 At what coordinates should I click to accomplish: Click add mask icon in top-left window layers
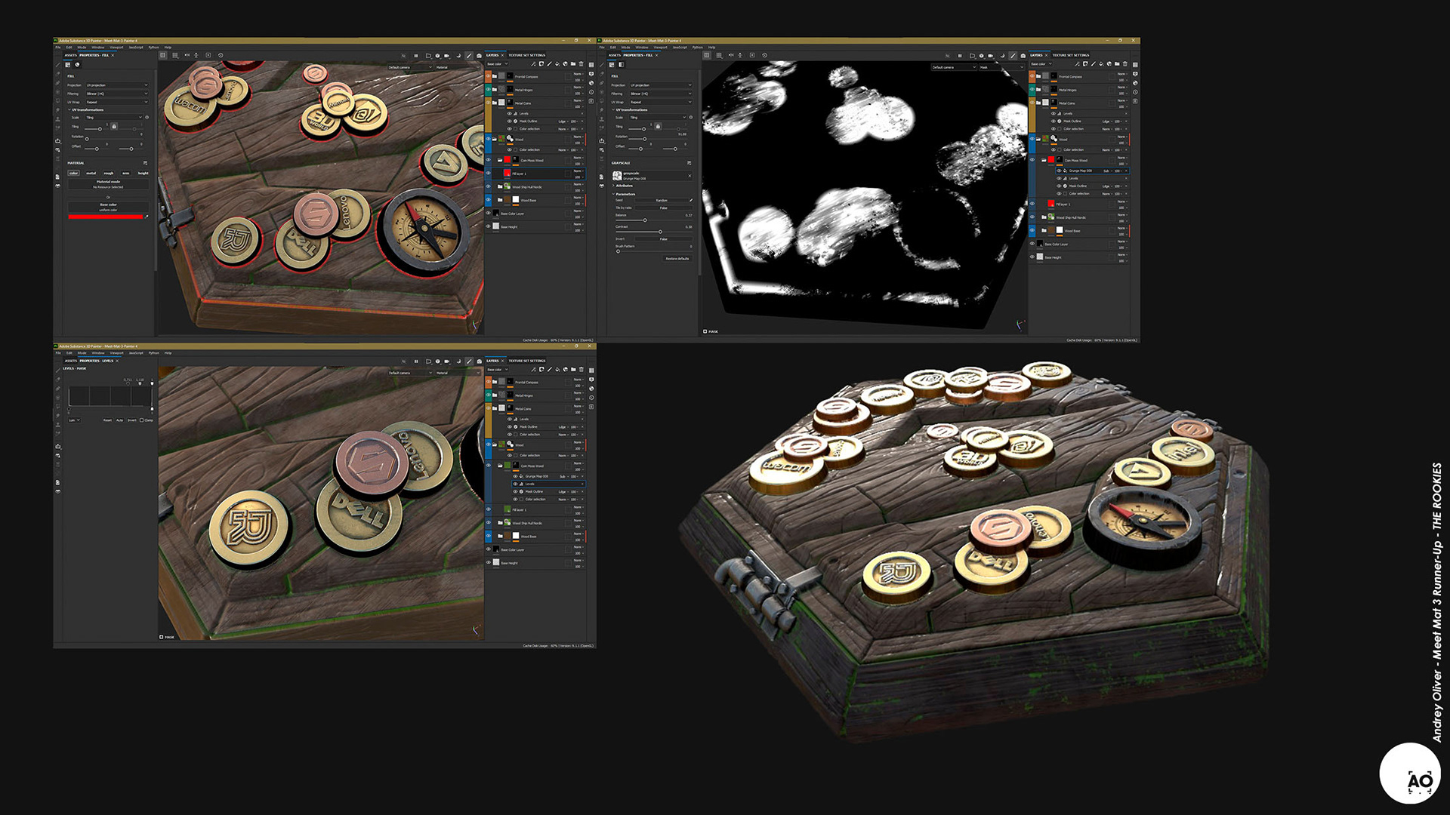point(541,64)
